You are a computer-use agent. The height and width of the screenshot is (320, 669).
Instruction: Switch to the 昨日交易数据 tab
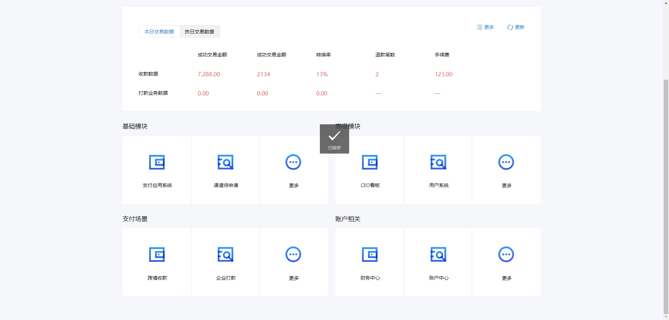click(200, 32)
